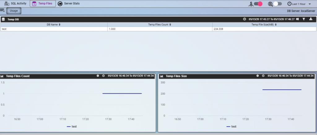This screenshot has height=135, width=317.
Task: Toggle 'test' legend in Temp Files Count chart
Action: pos(72,127)
